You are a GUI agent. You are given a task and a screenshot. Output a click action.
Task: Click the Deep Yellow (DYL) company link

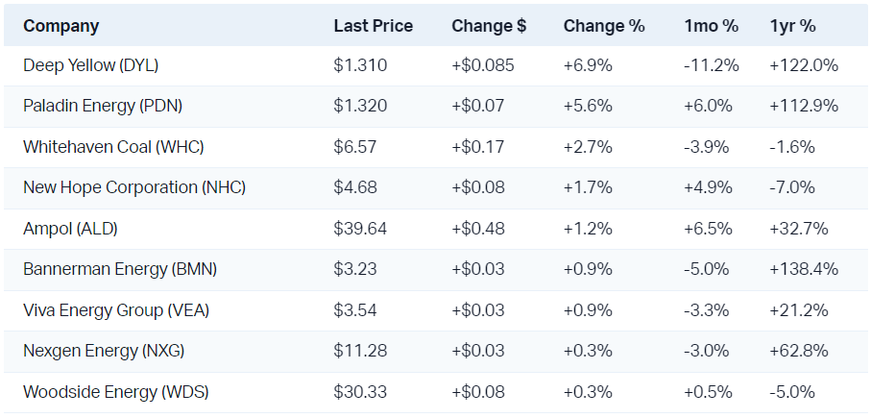(x=90, y=66)
